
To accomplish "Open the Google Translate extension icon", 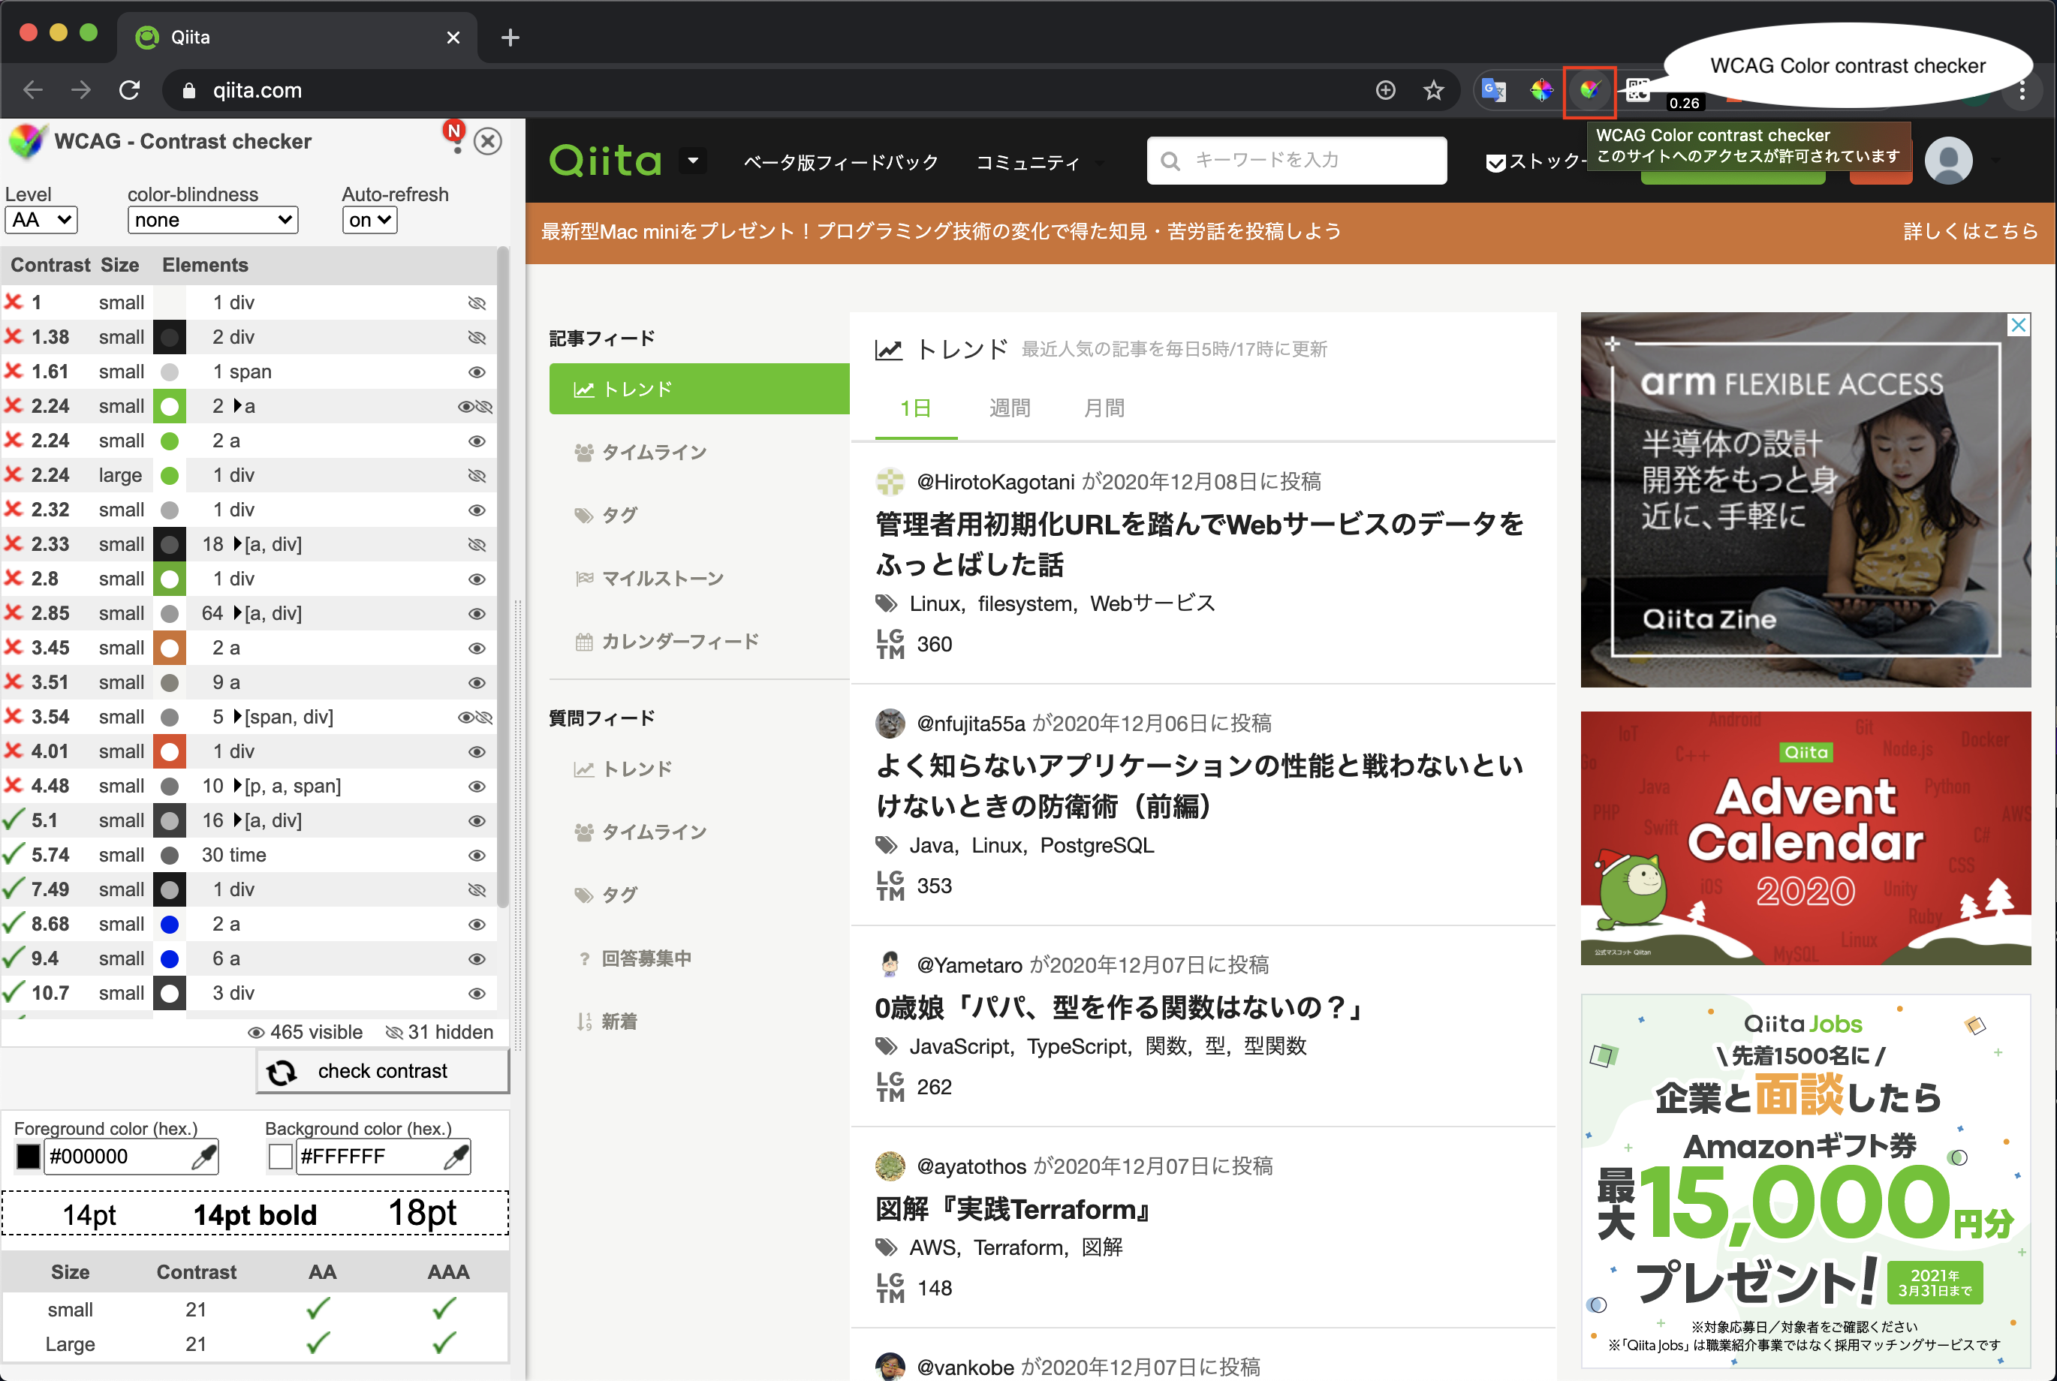I will click(x=1492, y=90).
